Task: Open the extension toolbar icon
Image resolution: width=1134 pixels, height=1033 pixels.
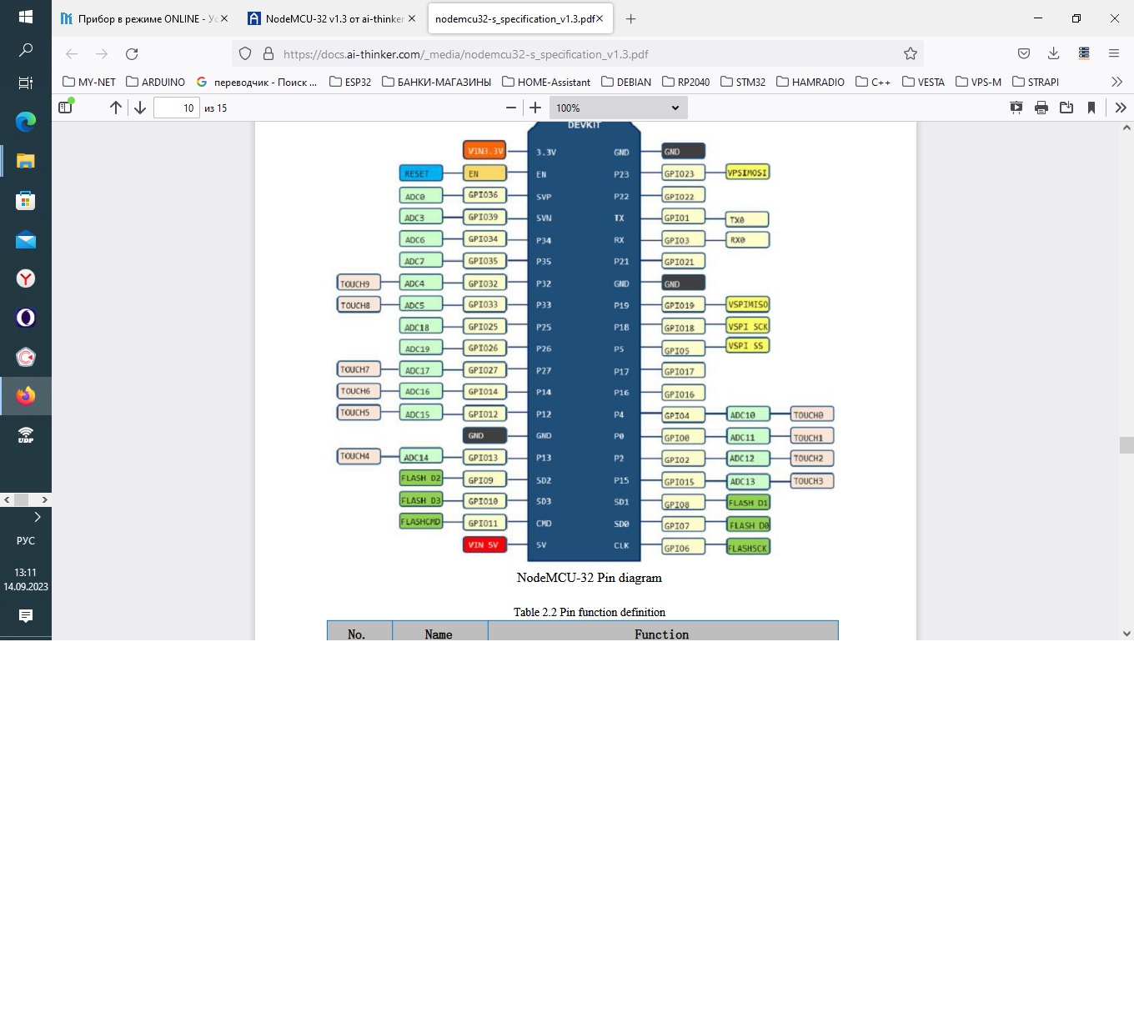Action: point(1084,53)
